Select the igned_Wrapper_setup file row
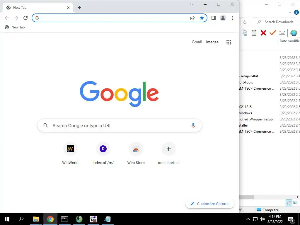This screenshot has height=225, width=300. [x=270, y=119]
